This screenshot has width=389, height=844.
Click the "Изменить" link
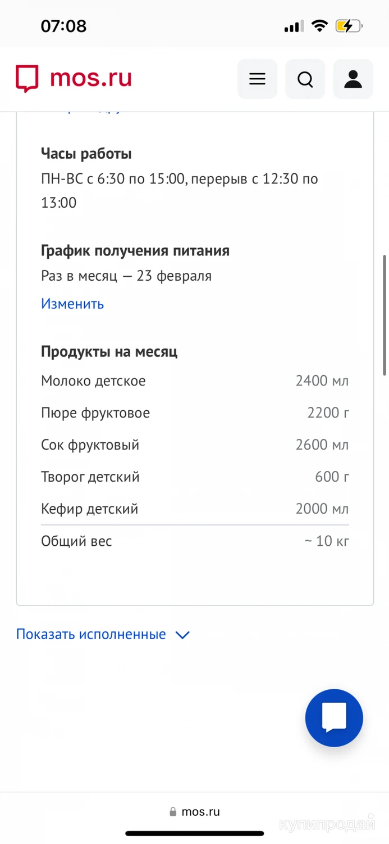pos(72,304)
